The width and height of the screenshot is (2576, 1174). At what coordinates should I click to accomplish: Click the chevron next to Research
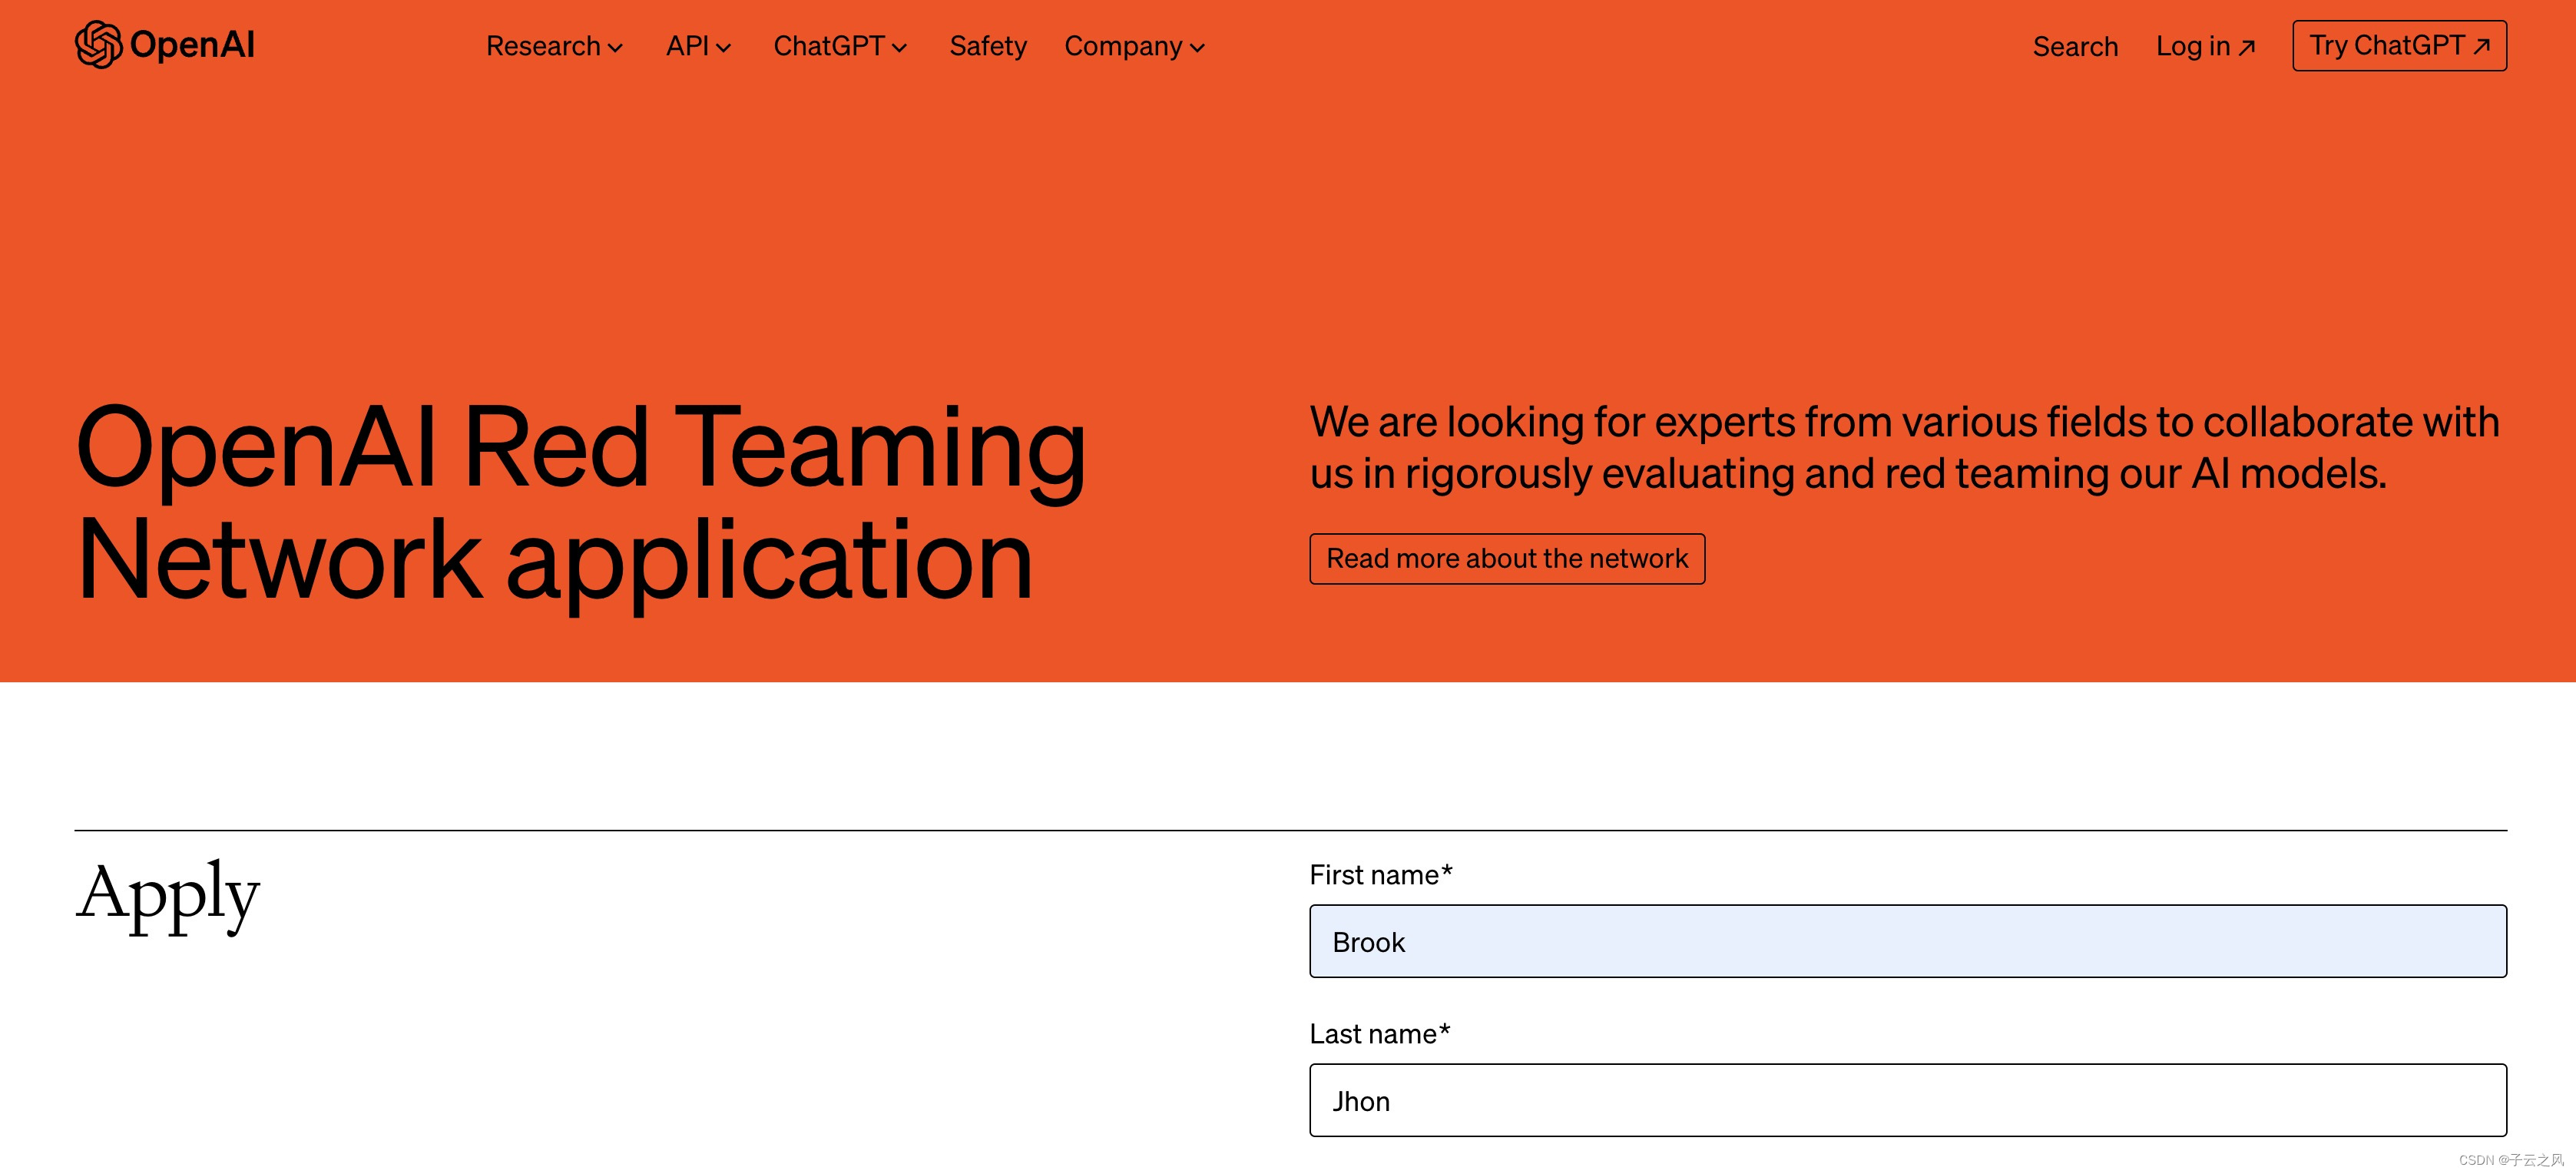(616, 48)
